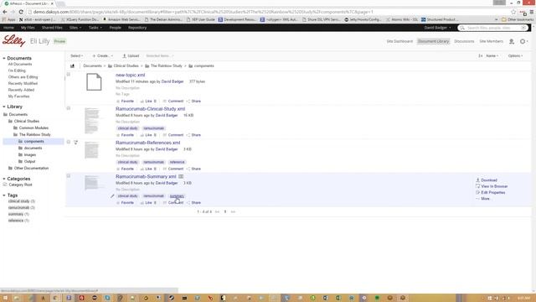Check the box for Ramucirumab-Summary.xml
This screenshot has height=302, width=536.
click(69, 176)
